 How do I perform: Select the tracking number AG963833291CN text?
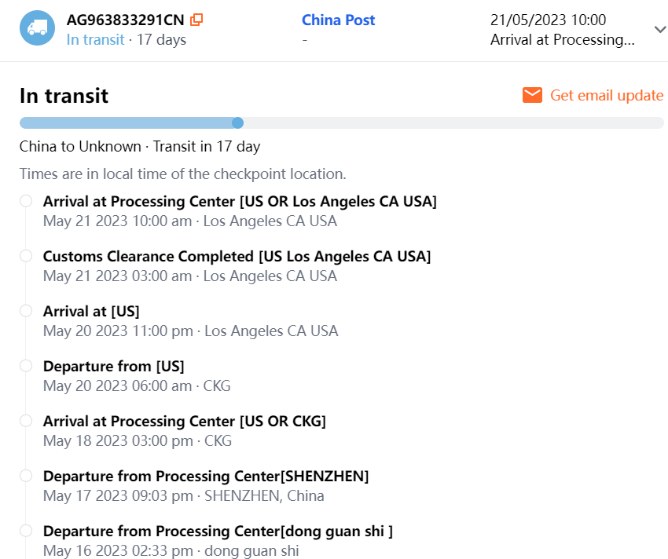click(125, 20)
